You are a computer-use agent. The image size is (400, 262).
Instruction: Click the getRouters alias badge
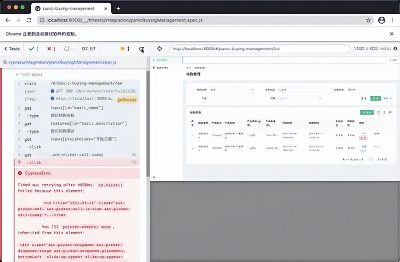tap(127, 100)
